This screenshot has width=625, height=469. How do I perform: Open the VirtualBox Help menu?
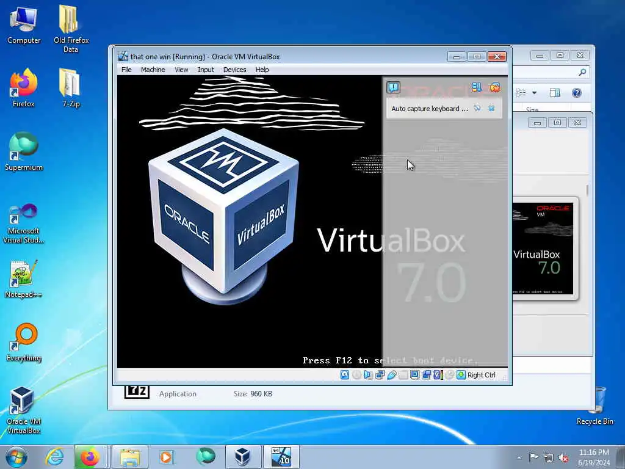(262, 70)
